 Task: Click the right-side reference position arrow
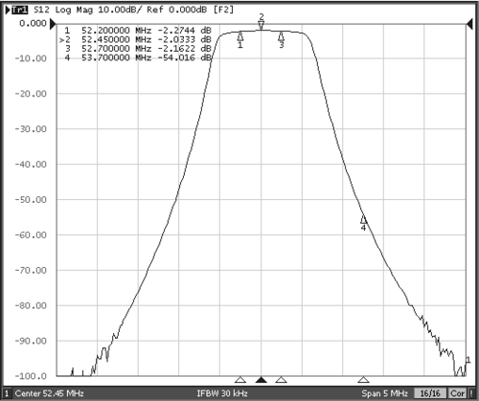(x=469, y=24)
